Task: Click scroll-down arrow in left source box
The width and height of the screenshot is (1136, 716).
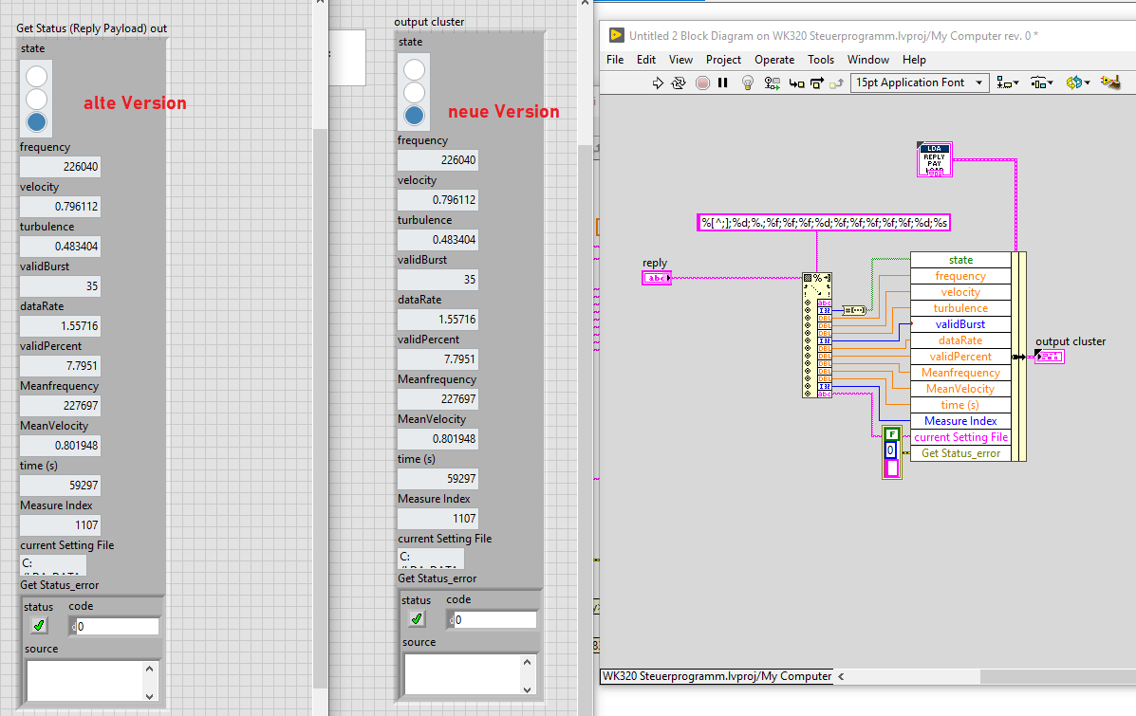Action: click(149, 695)
